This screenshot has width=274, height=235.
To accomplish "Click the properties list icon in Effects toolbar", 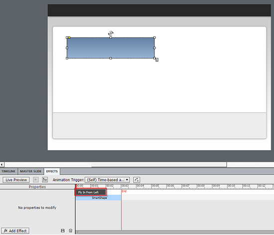I will 45,180.
